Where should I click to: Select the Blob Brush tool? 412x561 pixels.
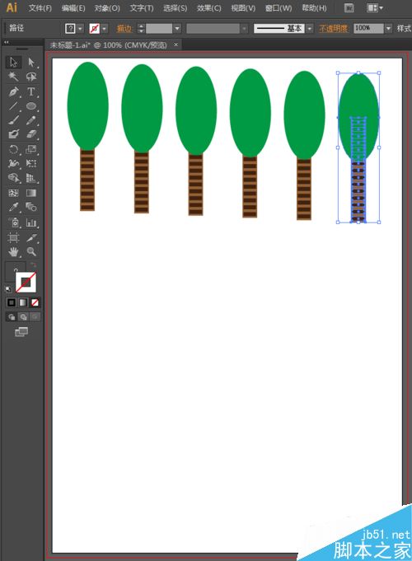click(14, 134)
